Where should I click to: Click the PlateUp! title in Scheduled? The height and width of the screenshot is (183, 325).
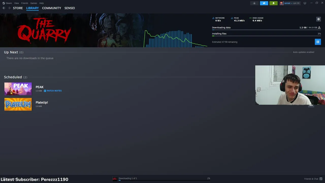coord(42,102)
